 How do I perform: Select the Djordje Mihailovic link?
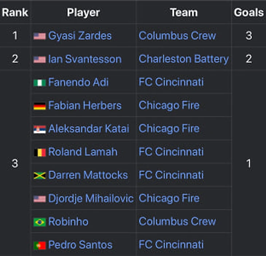91,198
